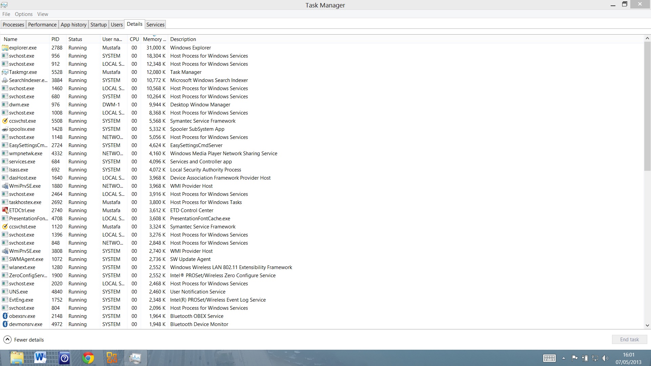Show hidden tray icons arrow
Viewport: 651px width, 366px height.
click(x=564, y=358)
